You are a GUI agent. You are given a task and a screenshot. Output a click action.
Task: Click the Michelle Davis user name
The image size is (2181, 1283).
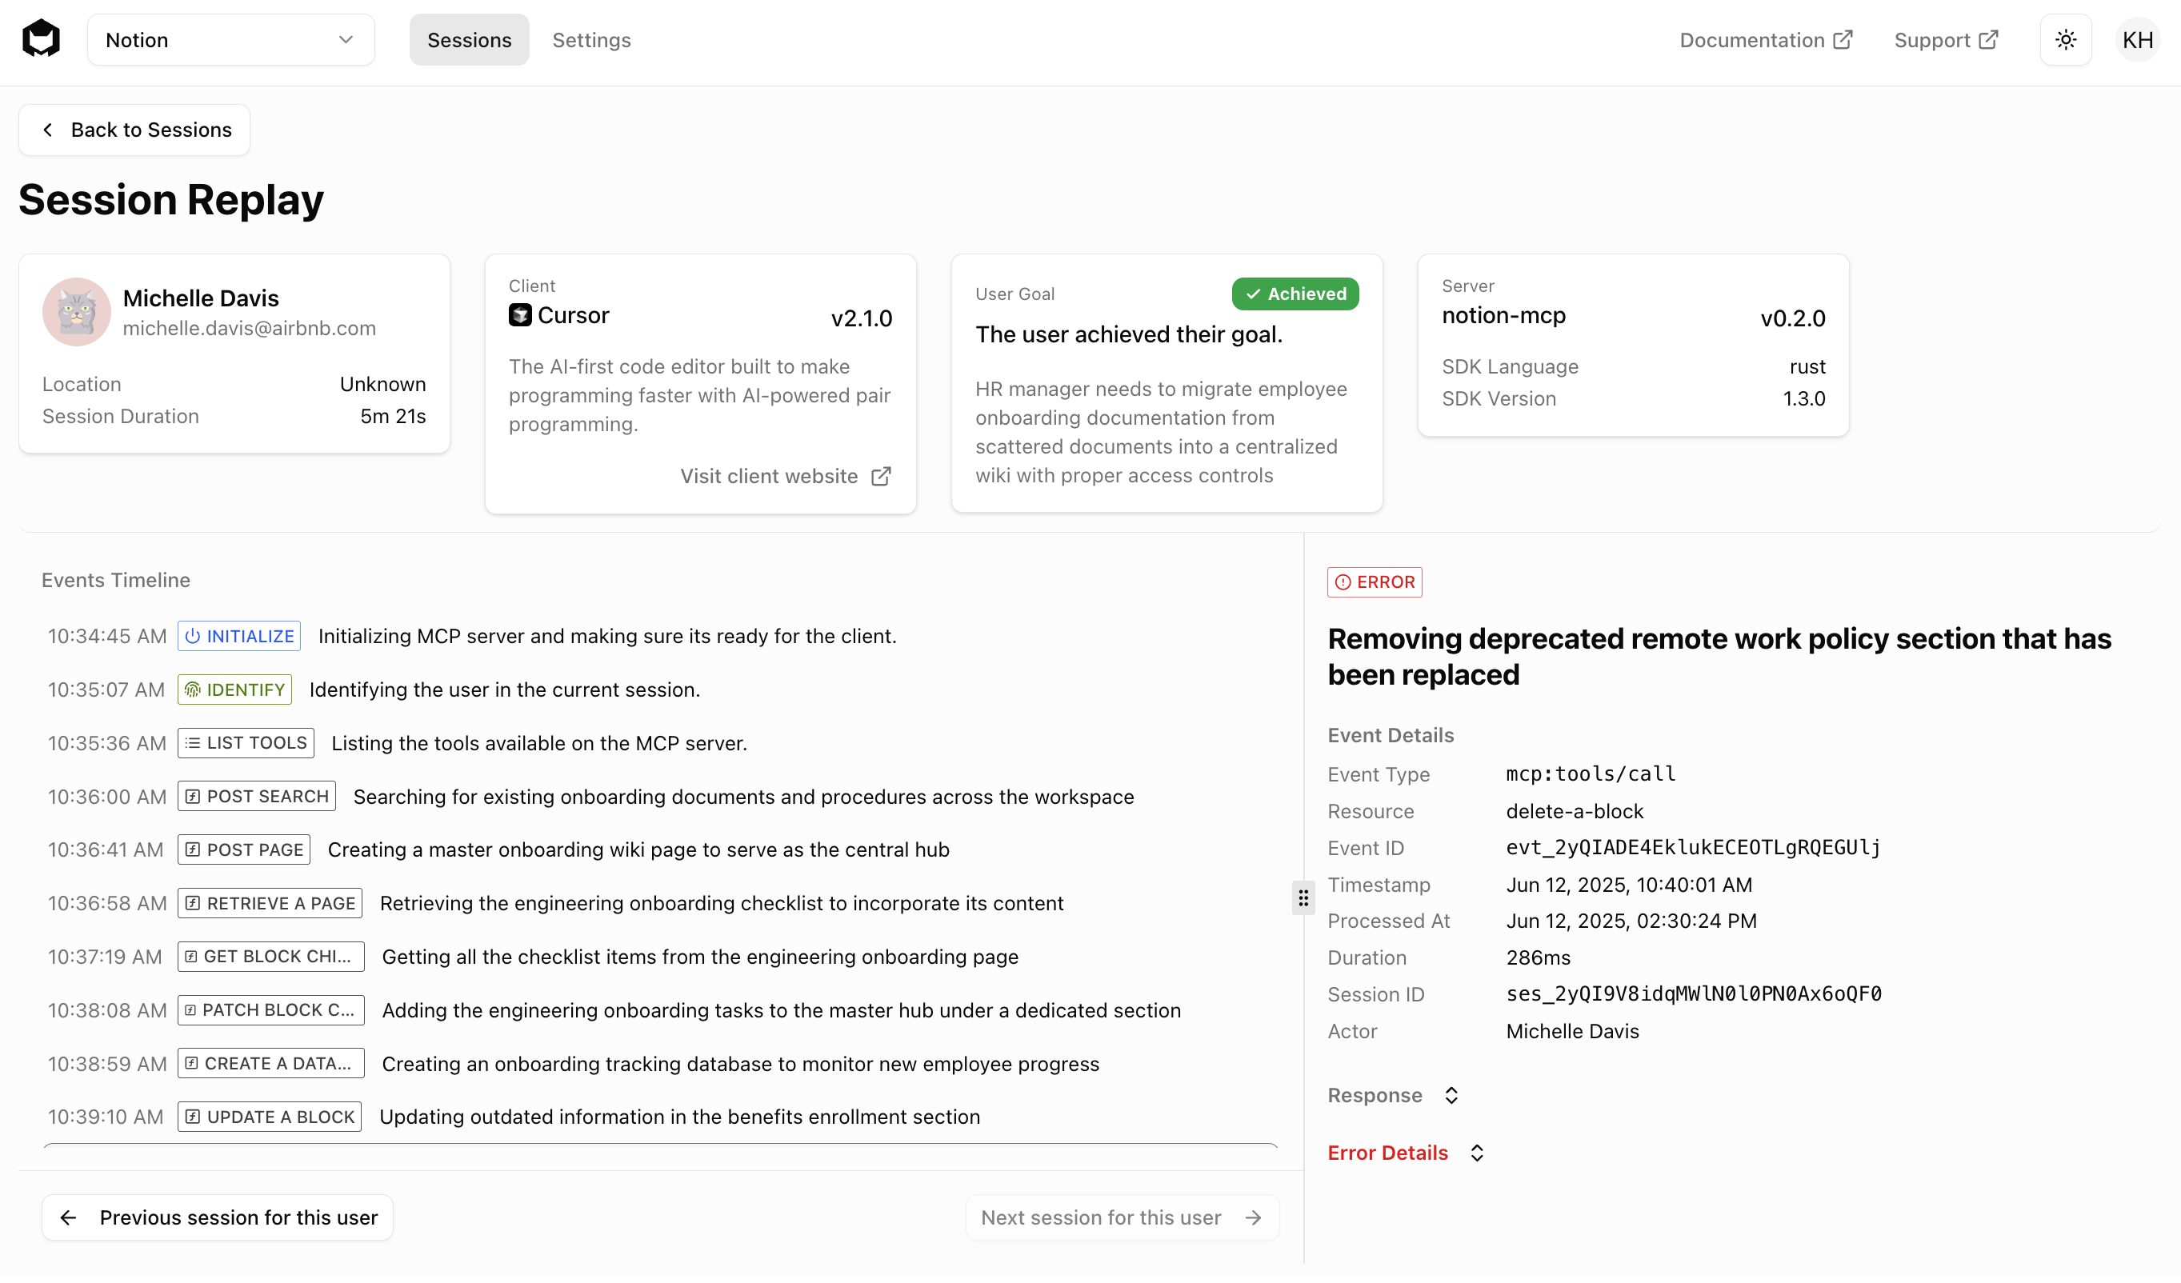click(201, 298)
